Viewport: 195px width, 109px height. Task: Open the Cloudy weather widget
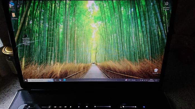click(x=130, y=80)
